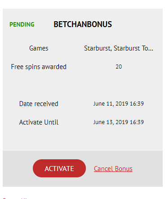Activate the BETCHANBONUS free spins bonus
The image size is (165, 199).
(x=59, y=168)
